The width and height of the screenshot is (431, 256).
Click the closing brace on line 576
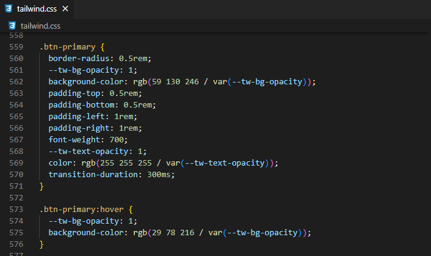42,244
